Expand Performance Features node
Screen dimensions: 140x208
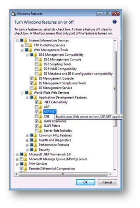point(27,145)
